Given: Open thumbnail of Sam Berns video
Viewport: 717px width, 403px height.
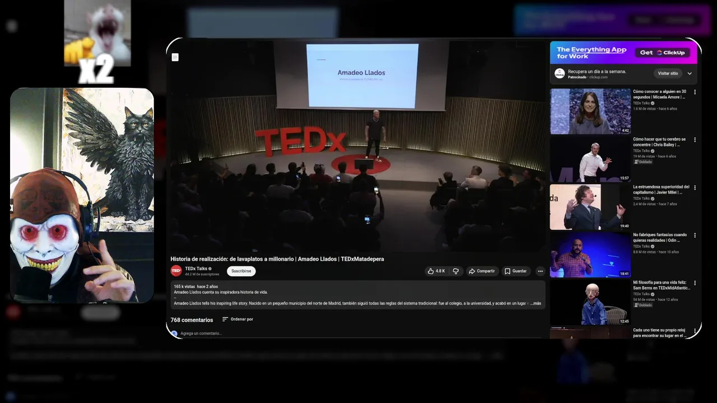Looking at the screenshot, I should click(x=590, y=302).
